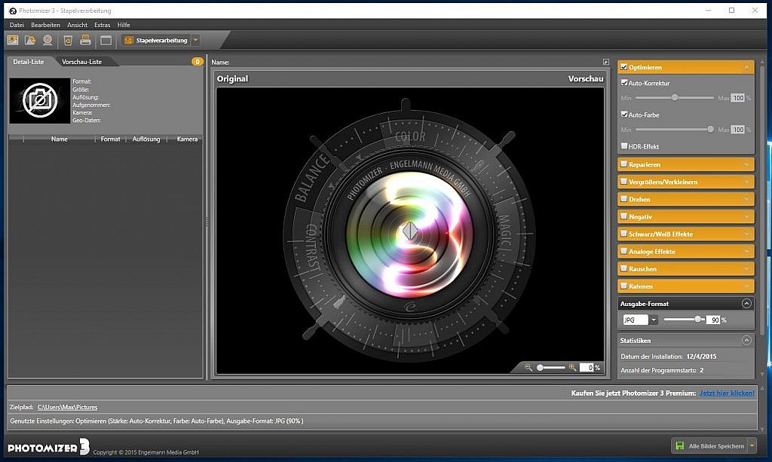Expand the Schwarz/Weiß Effekte chevron
Image resolution: width=772 pixels, height=462 pixels.
point(746,234)
